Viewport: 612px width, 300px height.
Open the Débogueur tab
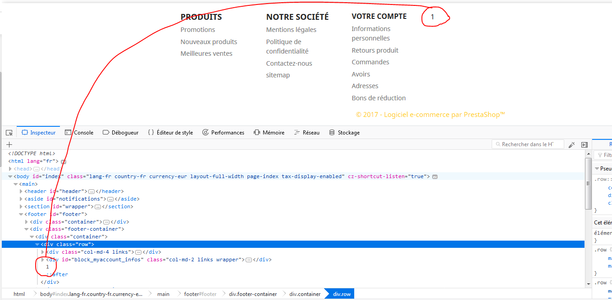(120, 133)
